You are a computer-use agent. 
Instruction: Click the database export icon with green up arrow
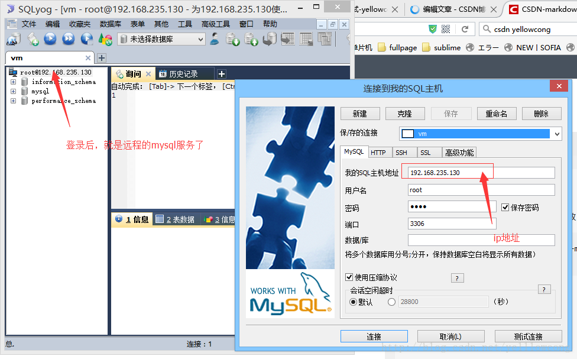251,39
